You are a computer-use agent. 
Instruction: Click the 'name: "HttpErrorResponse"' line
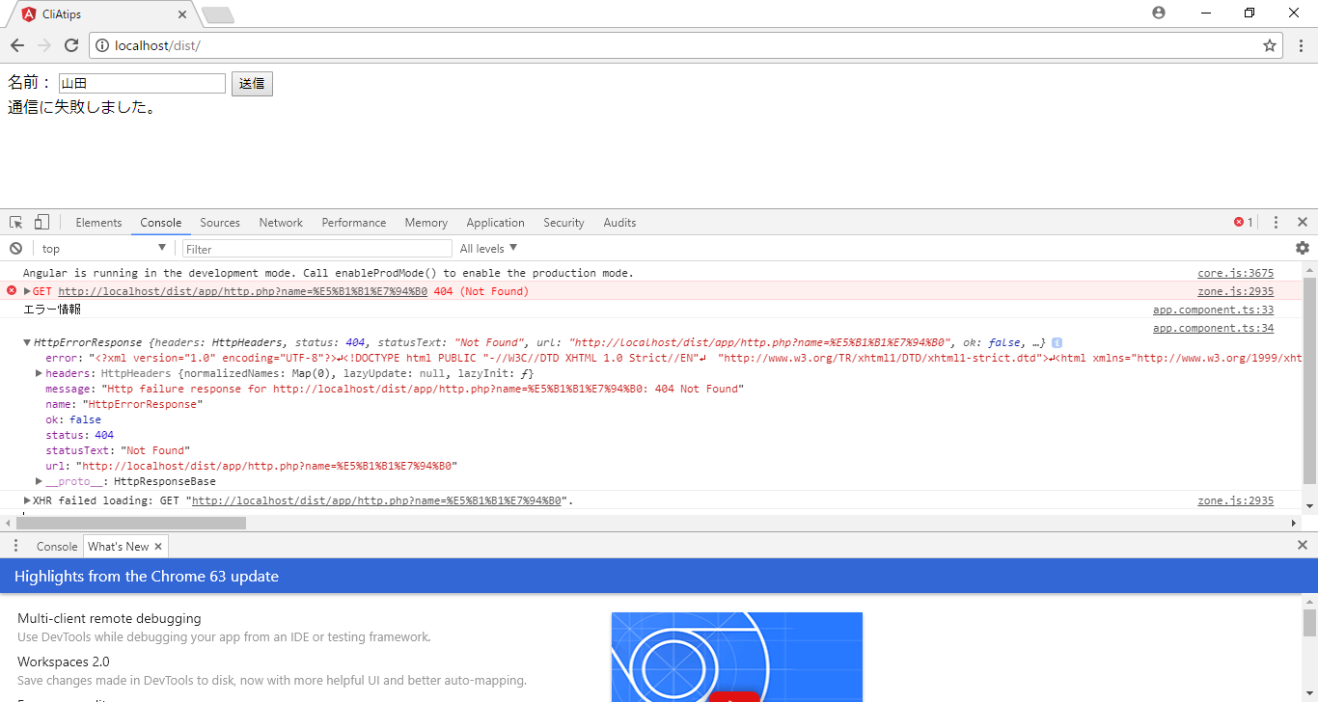[x=124, y=404]
